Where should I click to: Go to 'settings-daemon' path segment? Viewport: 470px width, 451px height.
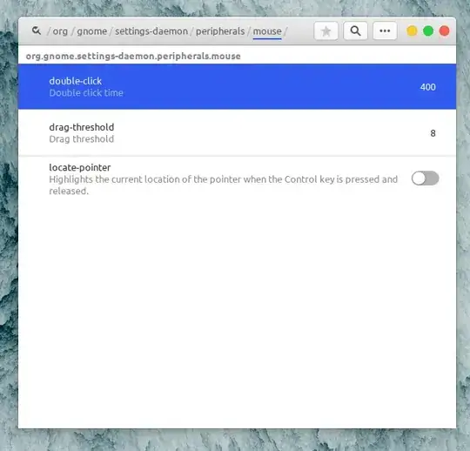(151, 31)
